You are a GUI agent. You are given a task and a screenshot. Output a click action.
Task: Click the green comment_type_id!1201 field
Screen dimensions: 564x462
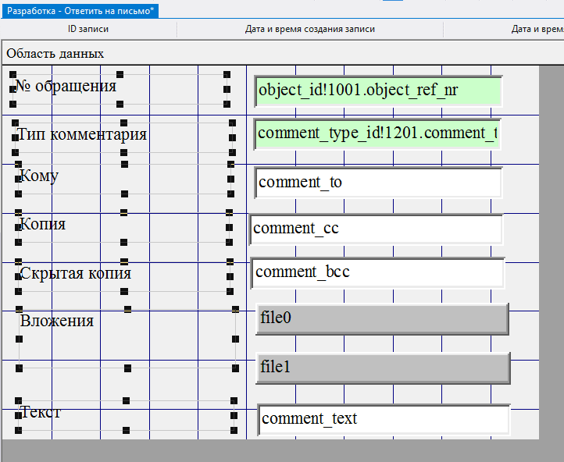coord(378,133)
